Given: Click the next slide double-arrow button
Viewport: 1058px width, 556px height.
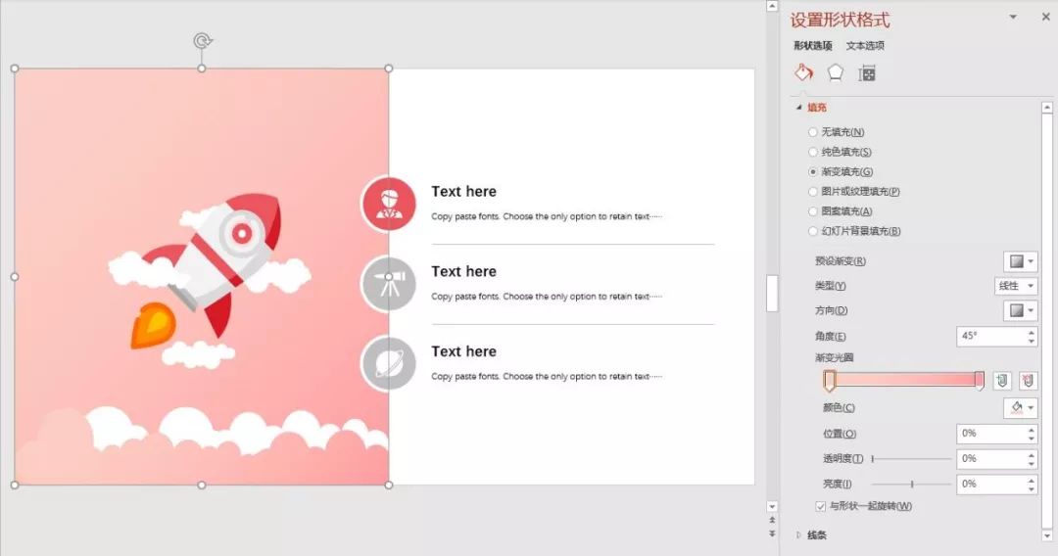Looking at the screenshot, I should point(772,533).
